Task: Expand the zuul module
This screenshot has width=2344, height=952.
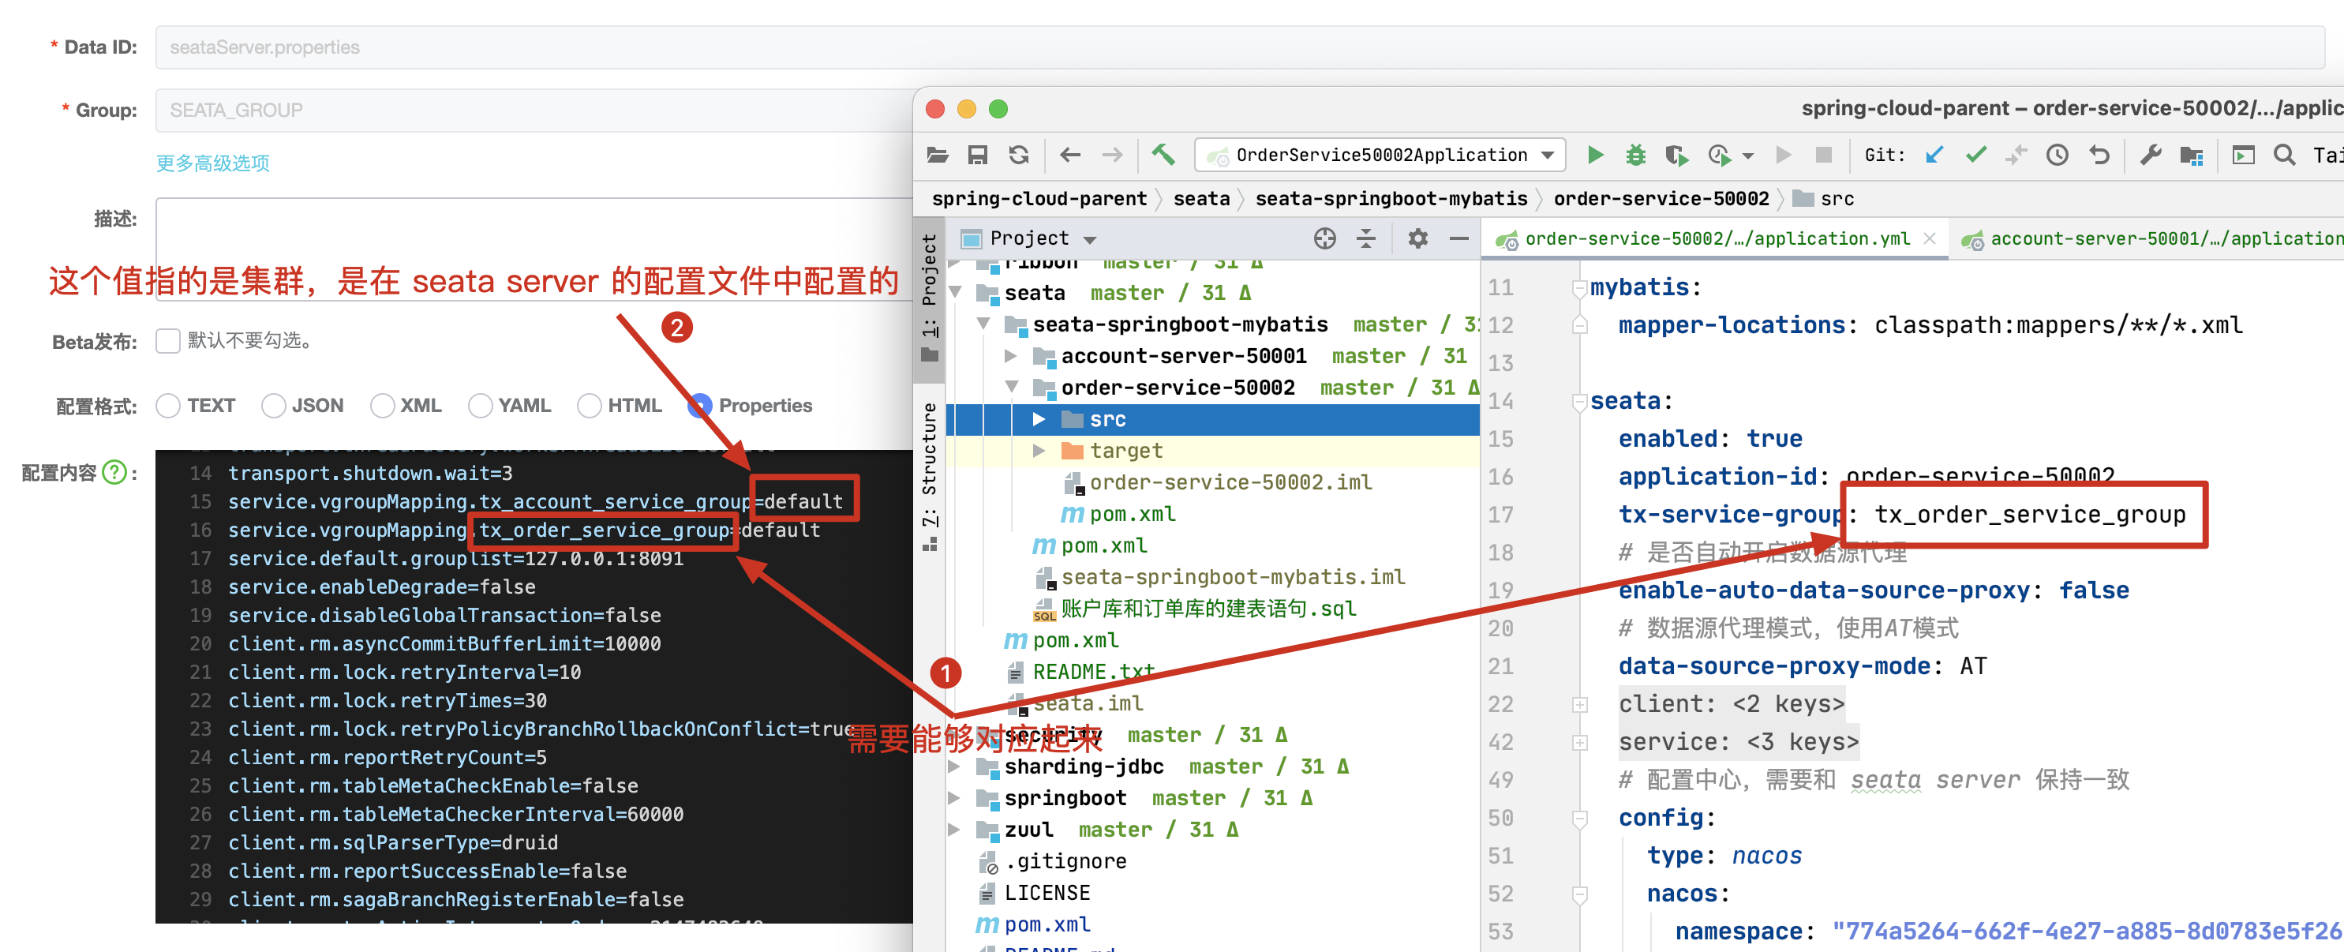Action: 954,830
